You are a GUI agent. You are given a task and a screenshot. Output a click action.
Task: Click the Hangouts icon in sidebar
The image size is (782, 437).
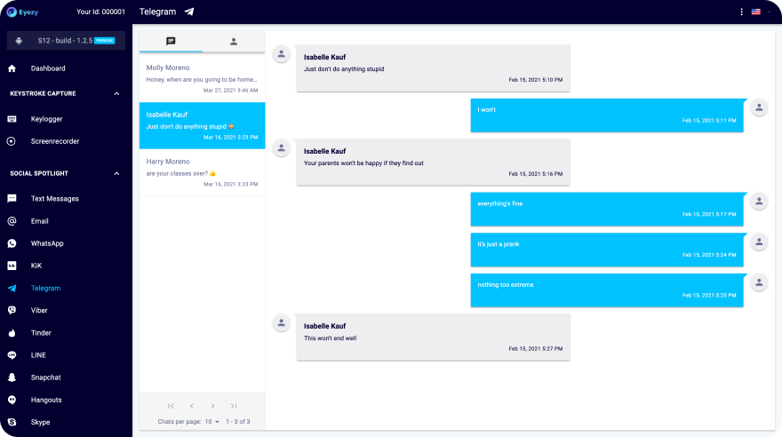12,400
